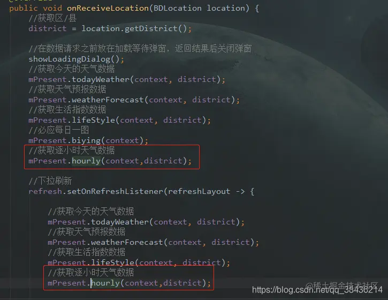Viewport: 388px width, 300px height.
Task: Click the onReceiveLocation method name
Action: 108,8
